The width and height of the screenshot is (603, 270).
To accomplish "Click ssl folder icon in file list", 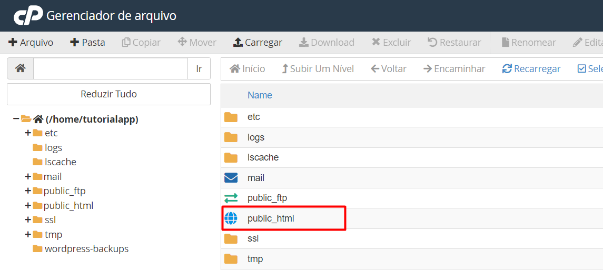I will (x=231, y=238).
